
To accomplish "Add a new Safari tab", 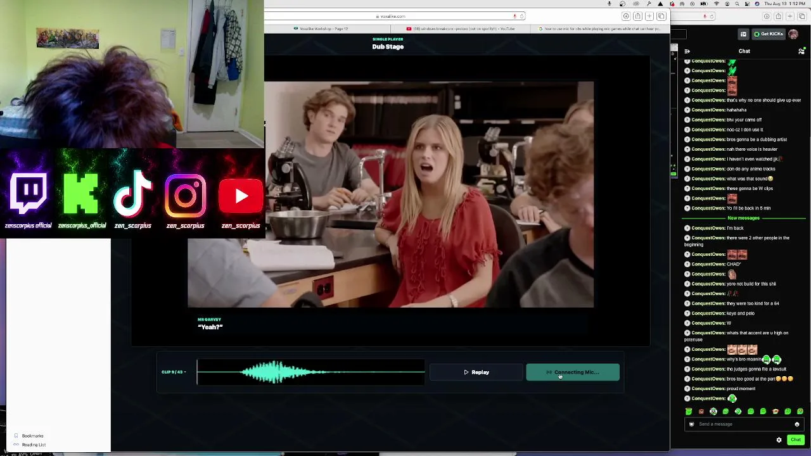I will [x=649, y=16].
